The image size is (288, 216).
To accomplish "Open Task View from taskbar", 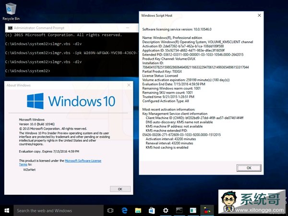I will point(110,211).
